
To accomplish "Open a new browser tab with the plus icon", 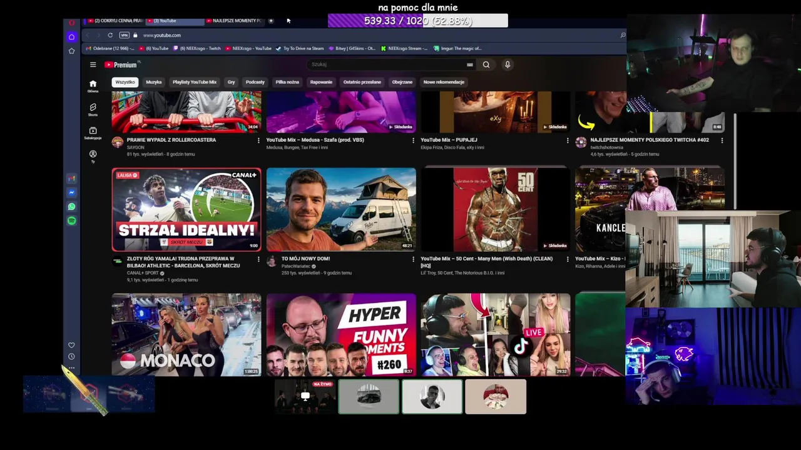I will [271, 21].
